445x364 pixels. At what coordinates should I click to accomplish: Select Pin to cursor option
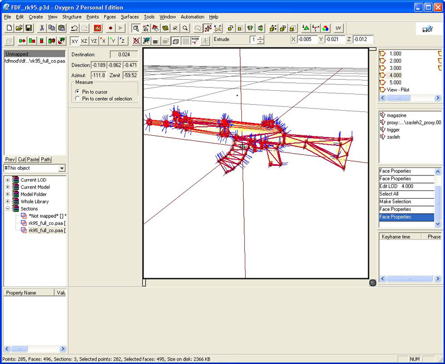77,91
